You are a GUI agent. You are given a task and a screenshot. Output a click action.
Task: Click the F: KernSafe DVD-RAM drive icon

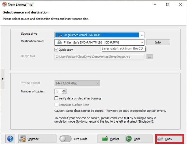pyautogui.click(x=59, y=42)
